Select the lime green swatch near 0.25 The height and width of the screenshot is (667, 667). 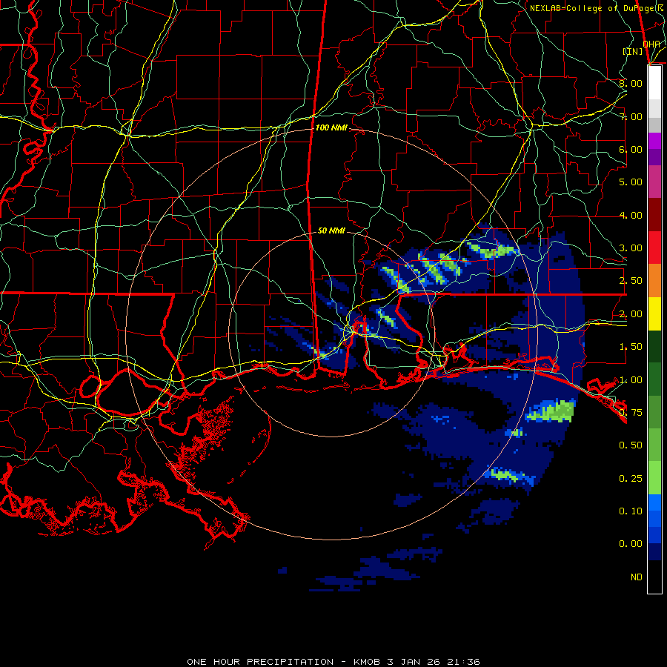point(654,478)
